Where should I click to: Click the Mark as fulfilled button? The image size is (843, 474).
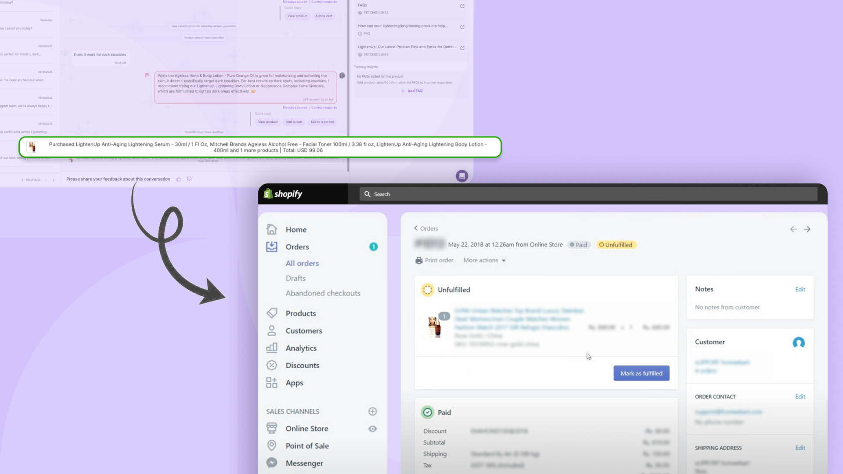point(641,373)
